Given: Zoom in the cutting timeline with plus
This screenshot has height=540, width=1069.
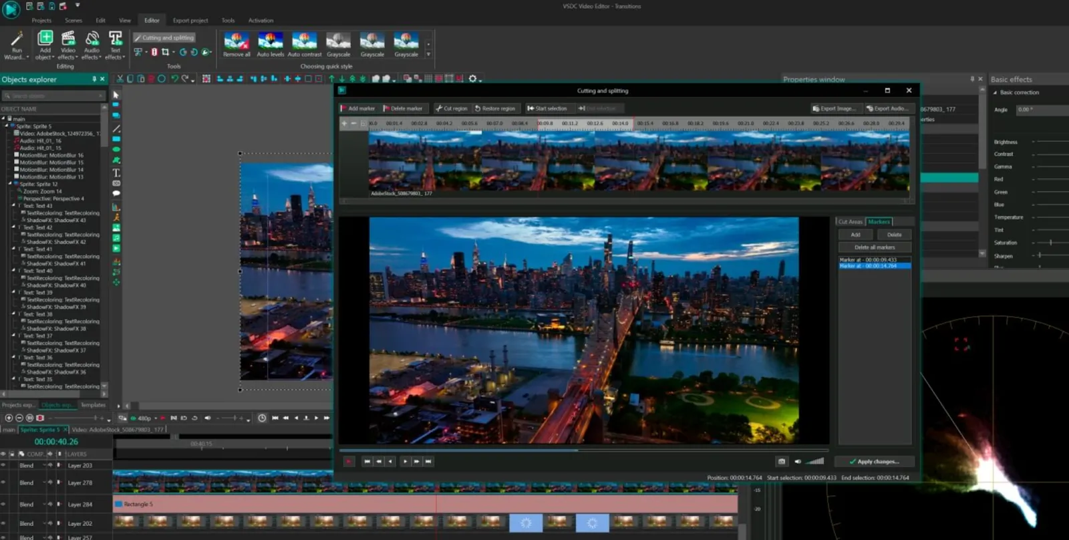Looking at the screenshot, I should pos(345,123).
